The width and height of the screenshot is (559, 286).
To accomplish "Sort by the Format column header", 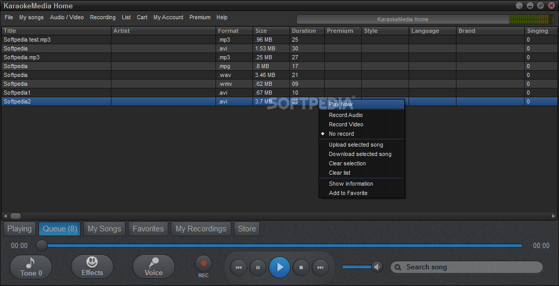I will pos(234,31).
